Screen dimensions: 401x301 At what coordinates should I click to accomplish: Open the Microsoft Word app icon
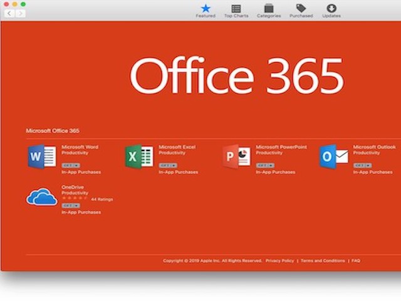41,156
